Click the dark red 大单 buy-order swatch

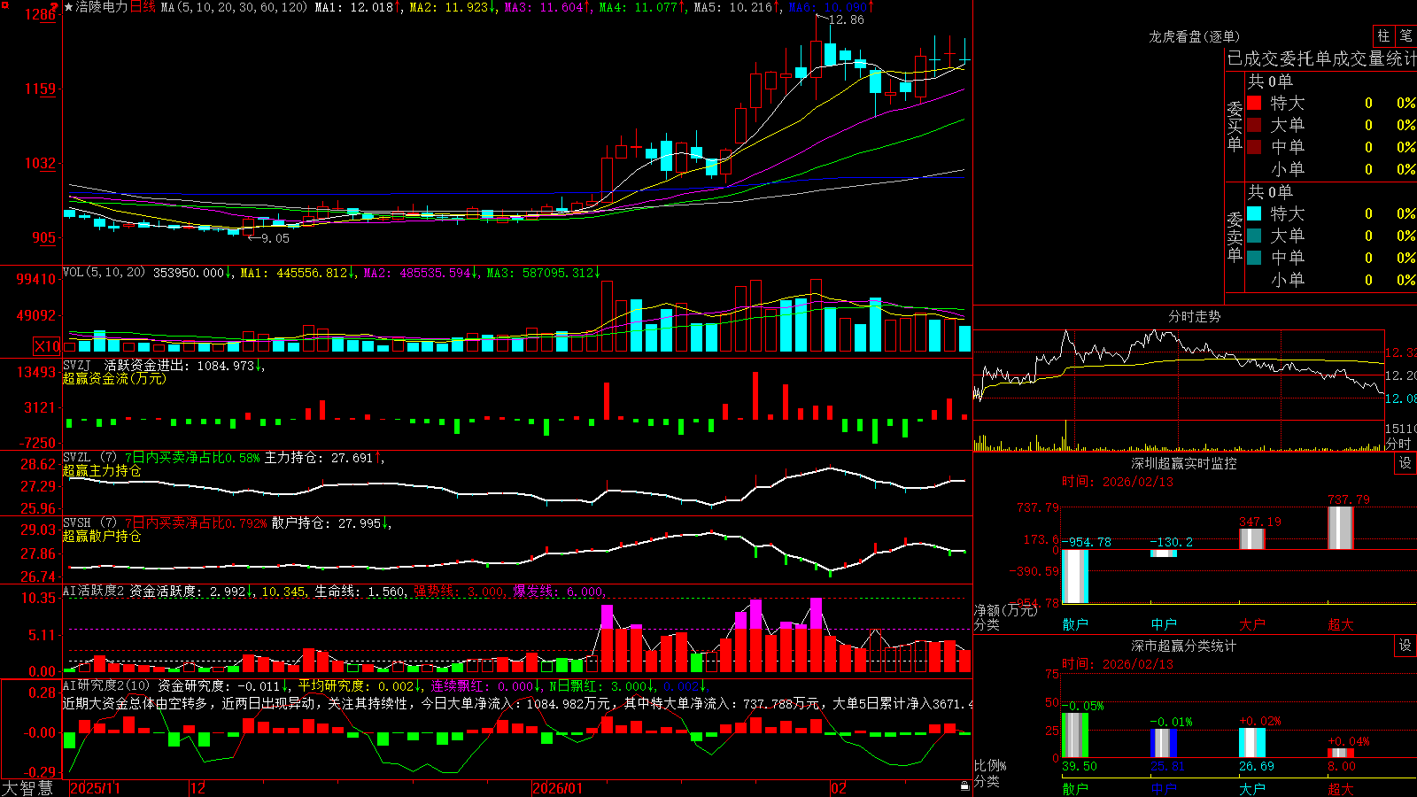(1254, 125)
